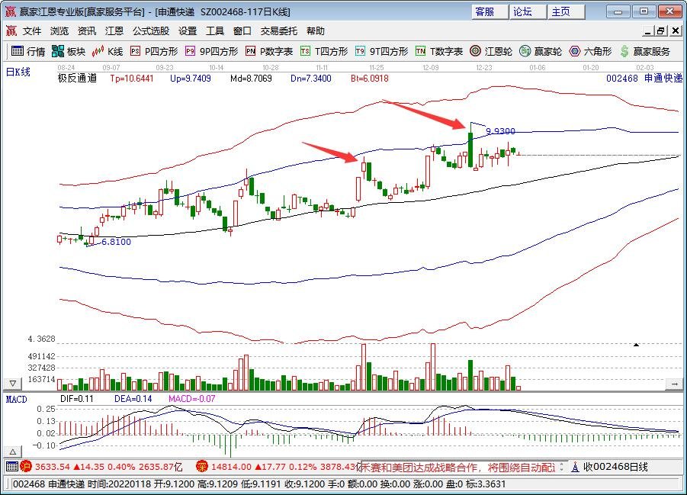Click the Tp=10.6441 value
The height and width of the screenshot is (495, 687).
point(131,79)
